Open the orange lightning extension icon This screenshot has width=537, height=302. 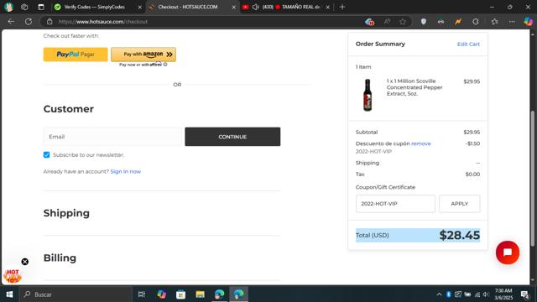click(458, 22)
